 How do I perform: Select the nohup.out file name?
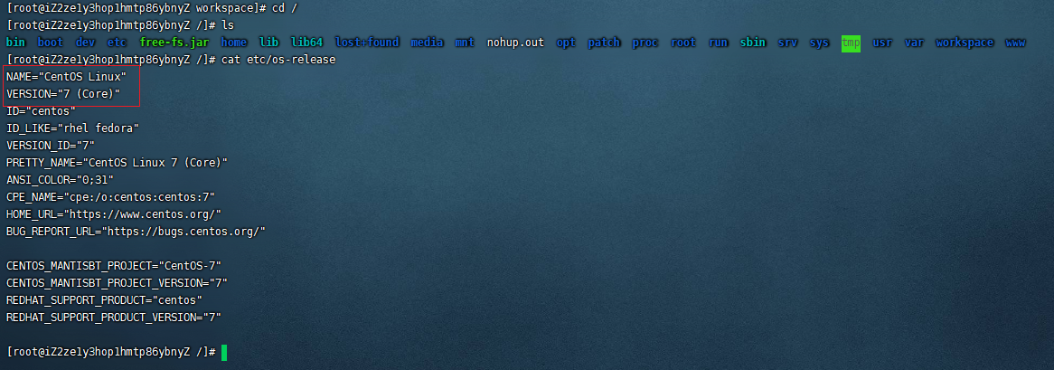tap(515, 43)
